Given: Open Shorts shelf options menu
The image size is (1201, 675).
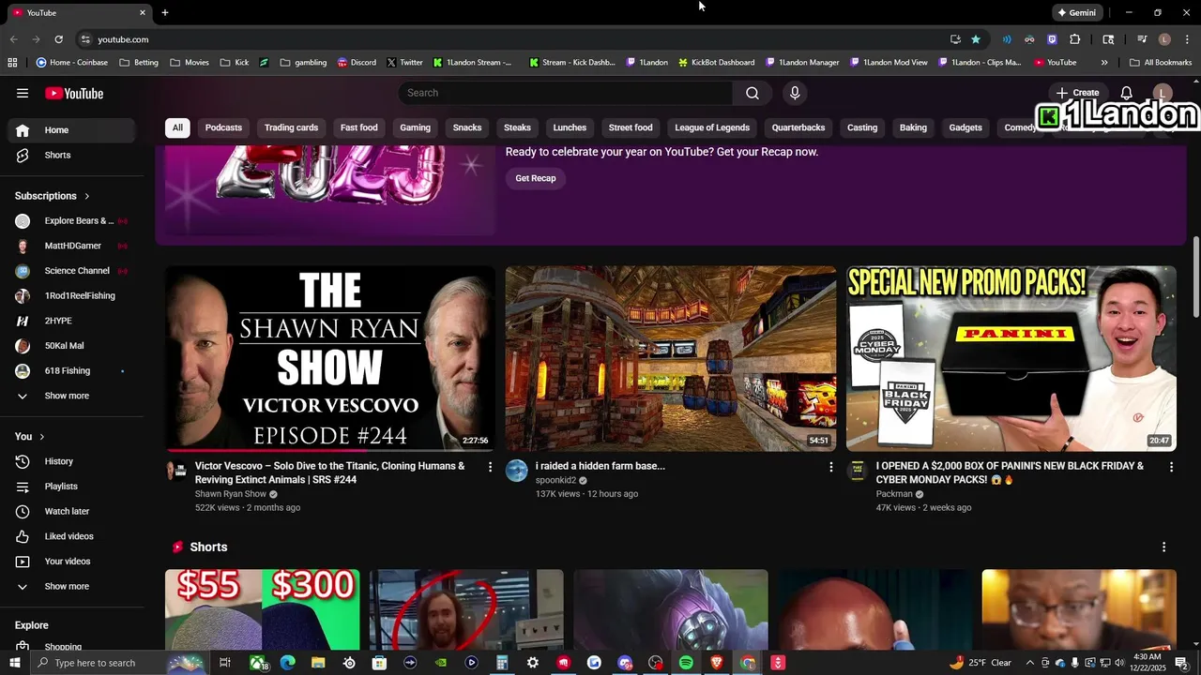Looking at the screenshot, I should click(x=1164, y=547).
